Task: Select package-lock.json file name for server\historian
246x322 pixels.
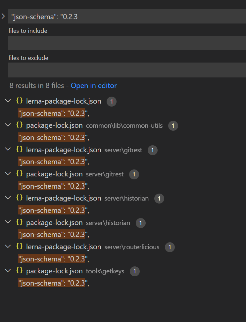Action: (54, 223)
